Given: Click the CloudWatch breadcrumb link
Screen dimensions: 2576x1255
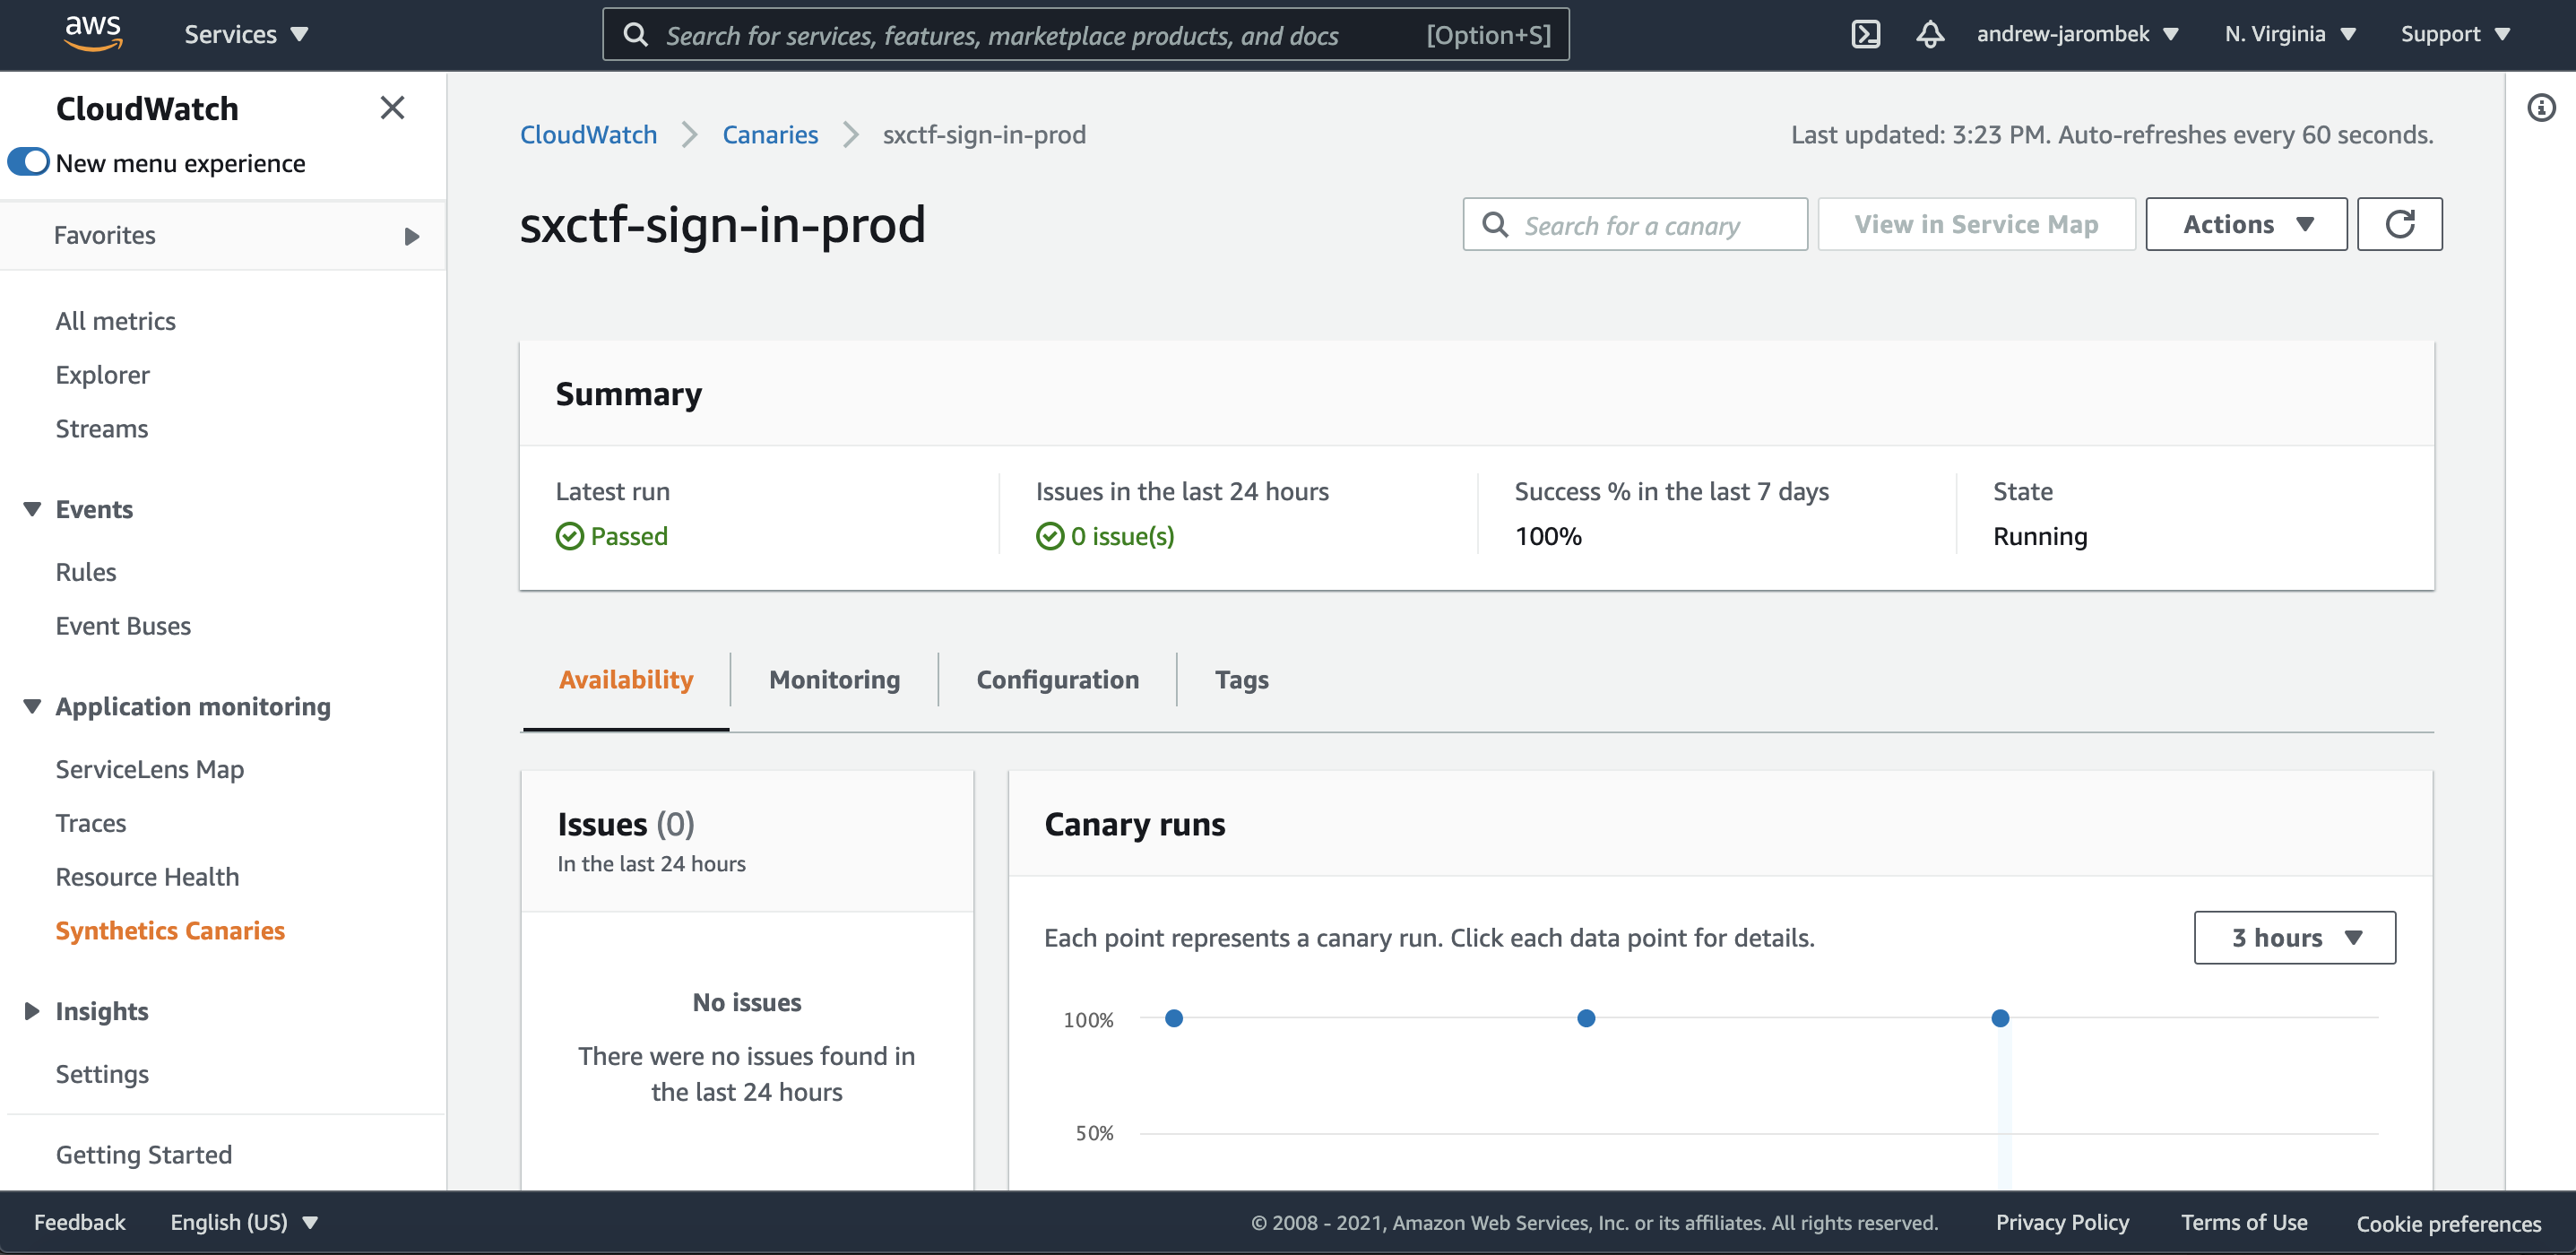Looking at the screenshot, I should tap(588, 134).
